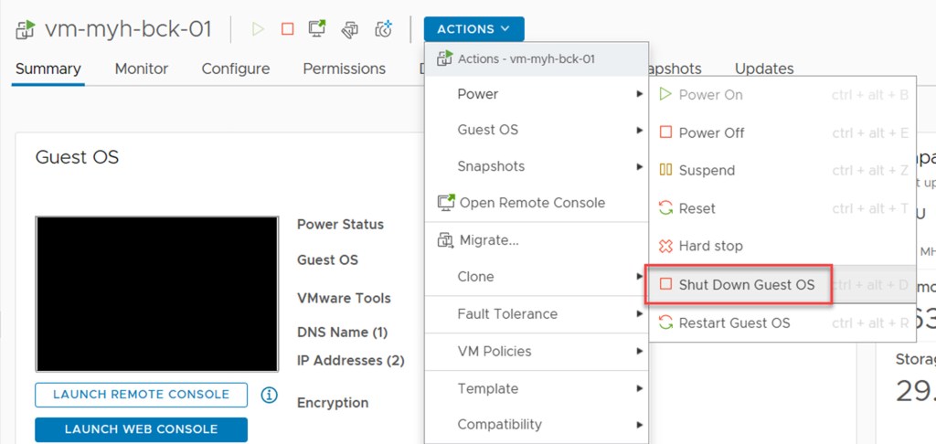Viewport: 936px width, 444px height.
Task: Choose Restart Guest OS from Power submenu
Action: click(x=734, y=322)
